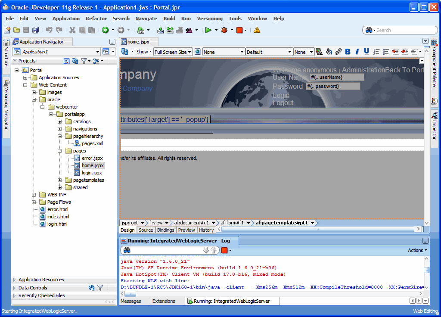Open the Refactor menu
441x317 pixels.
tap(96, 19)
